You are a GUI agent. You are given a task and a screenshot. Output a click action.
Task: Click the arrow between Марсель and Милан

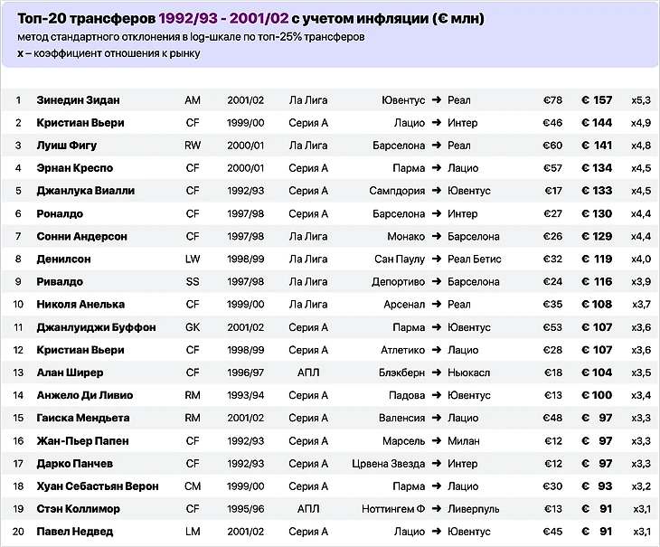437,441
